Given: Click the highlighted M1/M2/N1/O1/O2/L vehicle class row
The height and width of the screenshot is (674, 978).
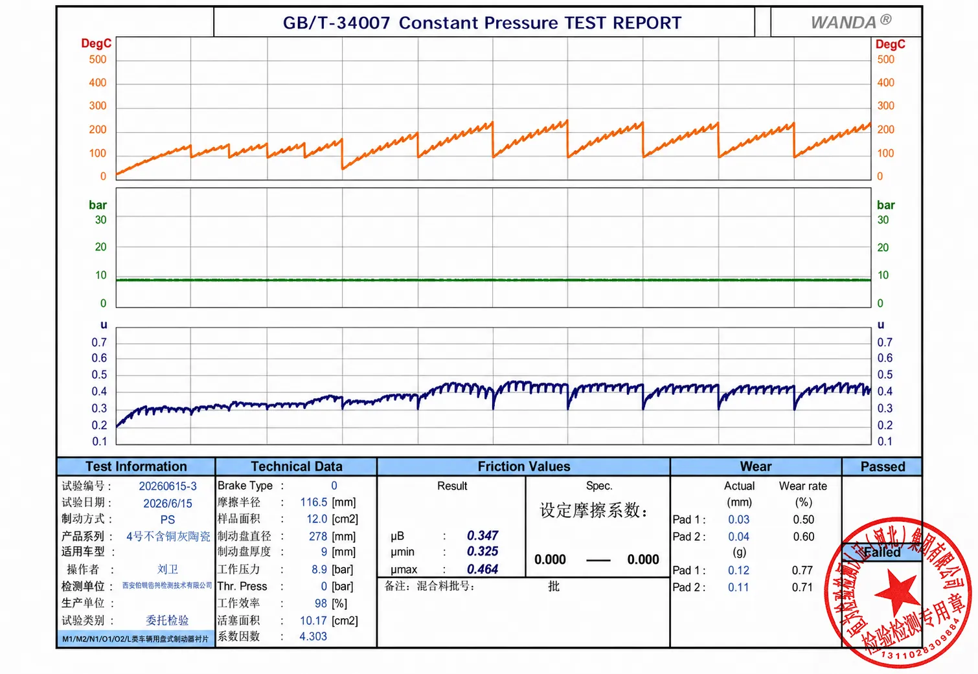Looking at the screenshot, I should coord(135,639).
